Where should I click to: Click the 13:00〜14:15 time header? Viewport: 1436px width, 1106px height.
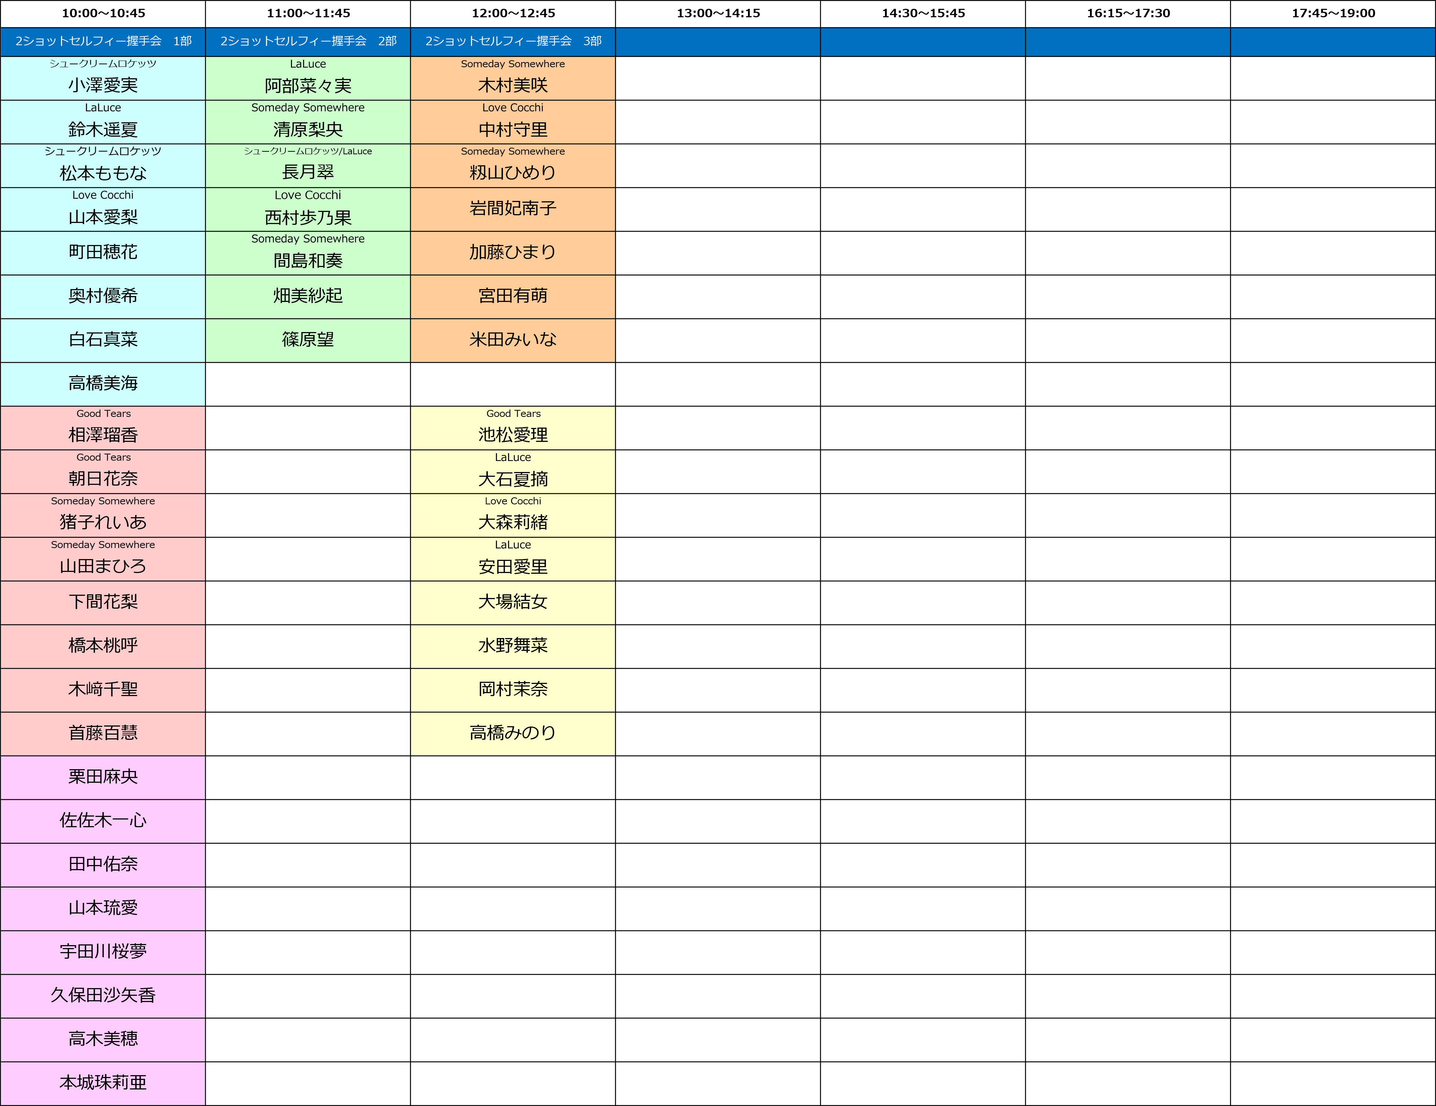pos(718,13)
